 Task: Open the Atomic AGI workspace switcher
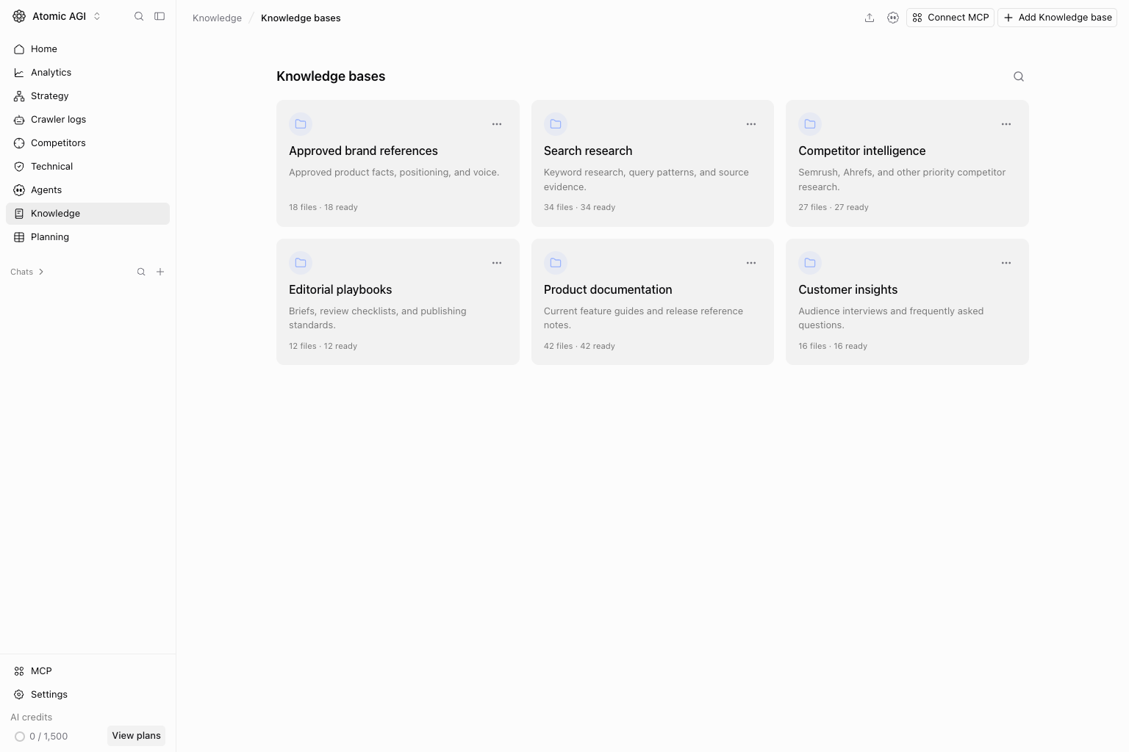(57, 16)
